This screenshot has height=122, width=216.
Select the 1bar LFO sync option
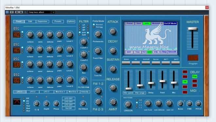click(x=24, y=106)
